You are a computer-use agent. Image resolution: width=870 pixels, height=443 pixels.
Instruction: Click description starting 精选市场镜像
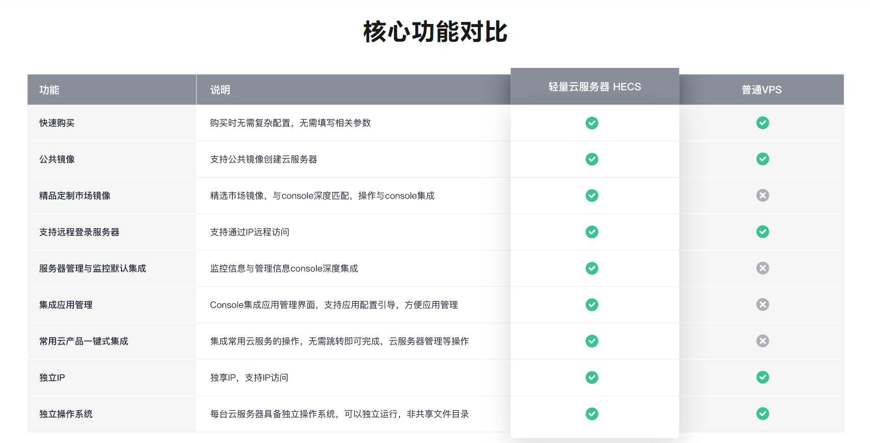tap(322, 195)
